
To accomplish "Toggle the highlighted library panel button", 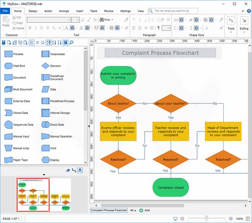I will pos(65,42).
